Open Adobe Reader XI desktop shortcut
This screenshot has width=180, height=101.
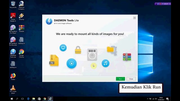pyautogui.click(x=13, y=17)
